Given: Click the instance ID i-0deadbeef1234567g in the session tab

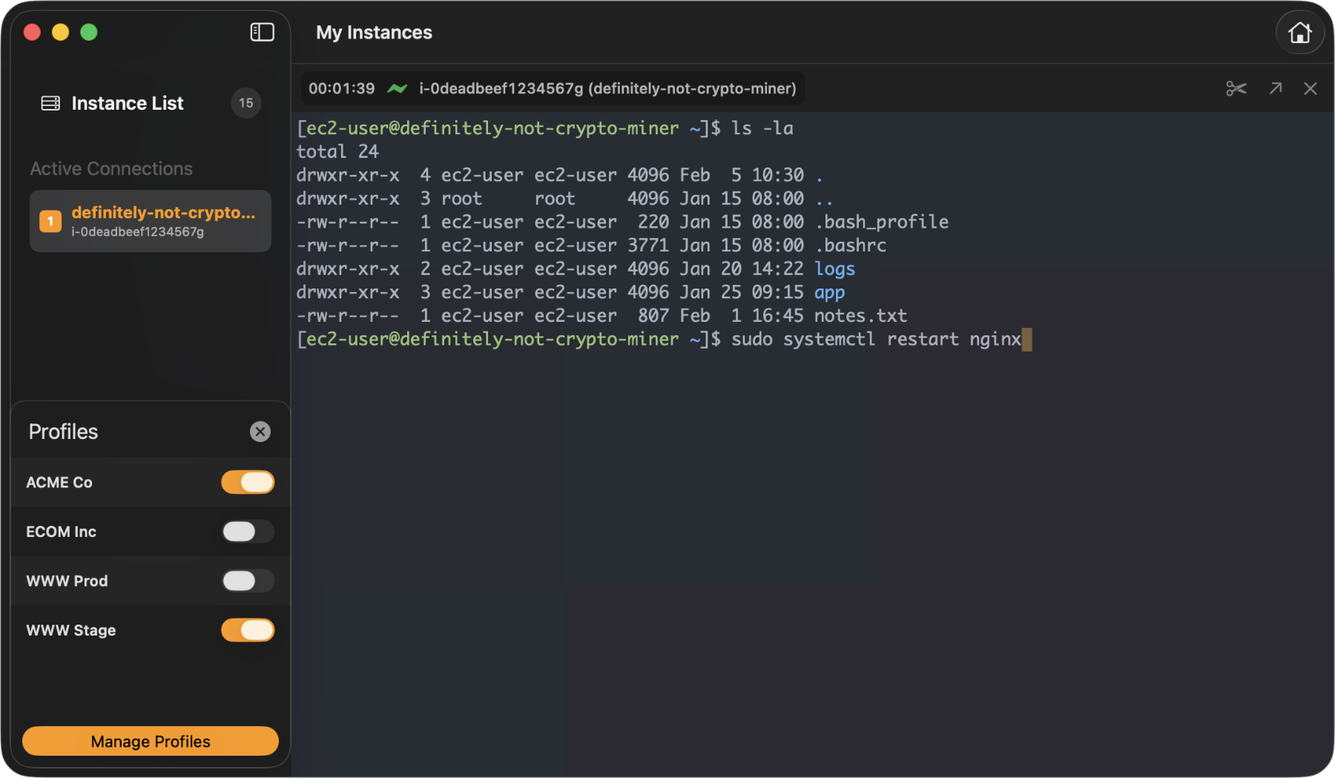Looking at the screenshot, I should click(x=501, y=89).
